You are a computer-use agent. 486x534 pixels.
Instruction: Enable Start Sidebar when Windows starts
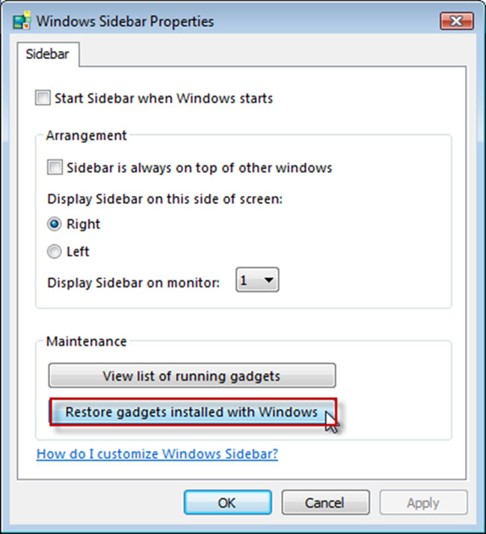click(x=43, y=98)
